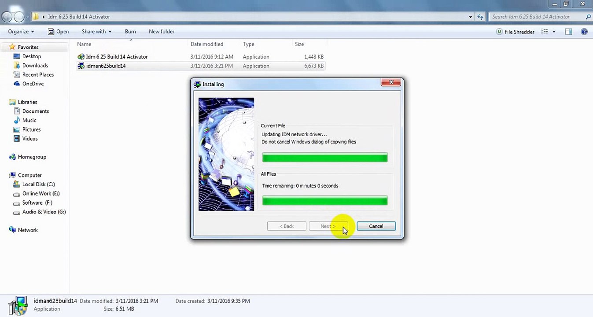Expand the Share with menu
Image resolution: width=593 pixels, height=317 pixels.
96,32
